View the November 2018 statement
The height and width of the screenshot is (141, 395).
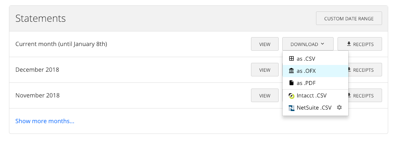(x=265, y=95)
